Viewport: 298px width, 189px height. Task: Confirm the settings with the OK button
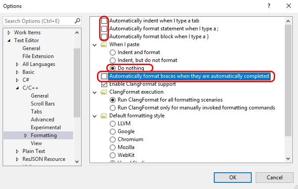point(233,178)
